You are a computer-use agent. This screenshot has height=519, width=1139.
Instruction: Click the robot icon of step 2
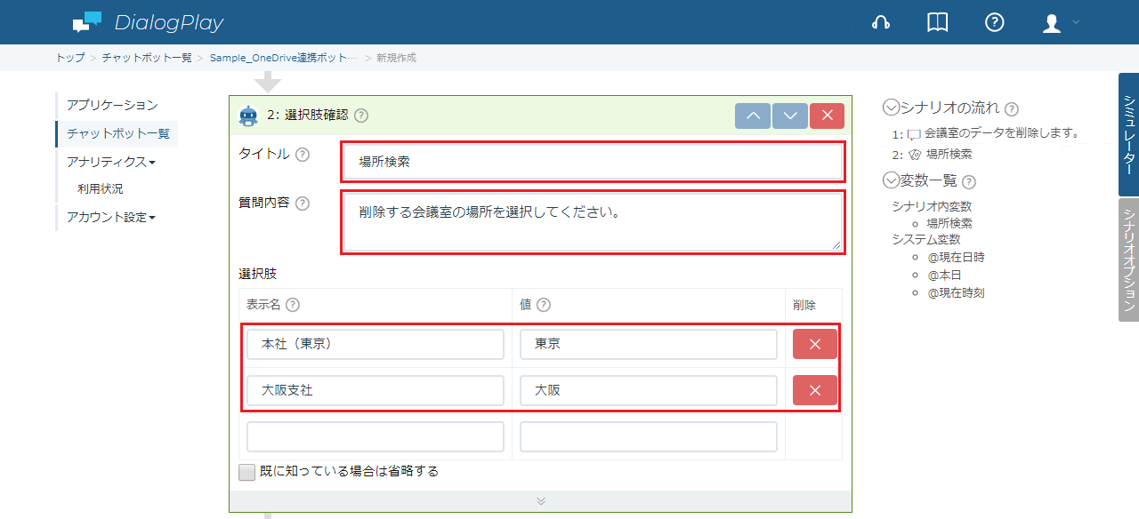click(249, 116)
